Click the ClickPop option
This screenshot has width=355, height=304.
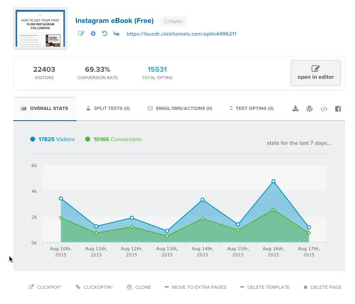coord(45,287)
